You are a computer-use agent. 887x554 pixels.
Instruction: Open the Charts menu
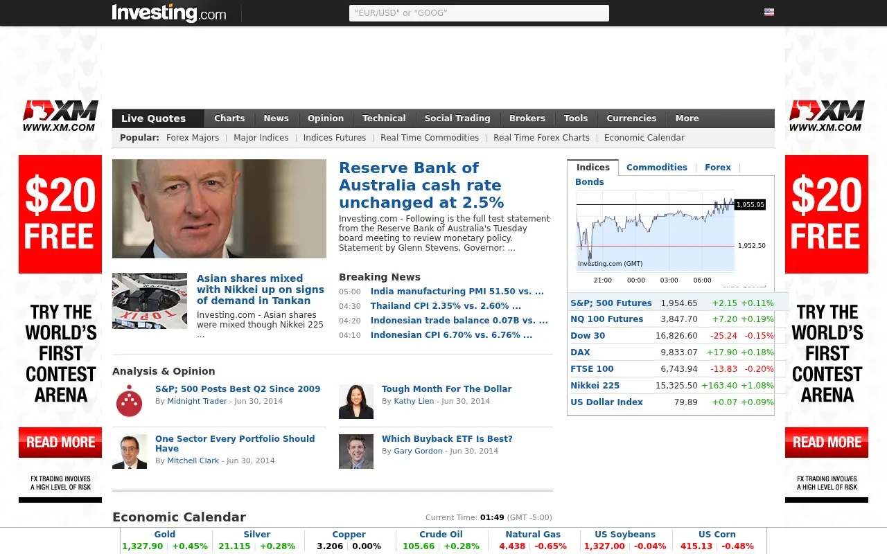point(229,118)
